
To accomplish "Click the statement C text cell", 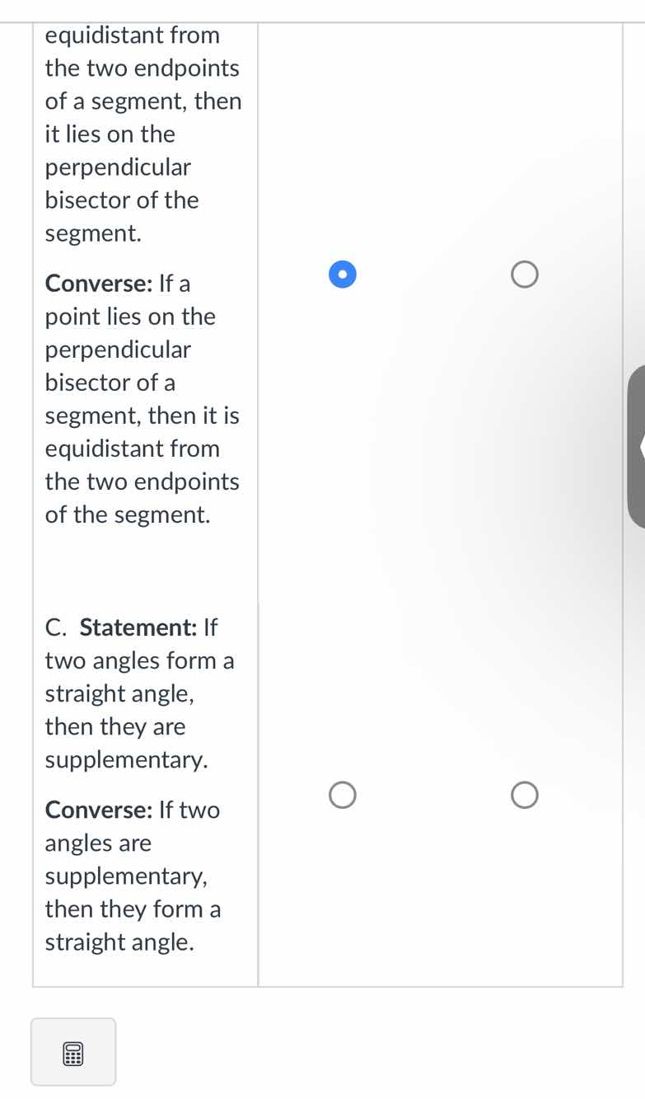I will [x=140, y=783].
